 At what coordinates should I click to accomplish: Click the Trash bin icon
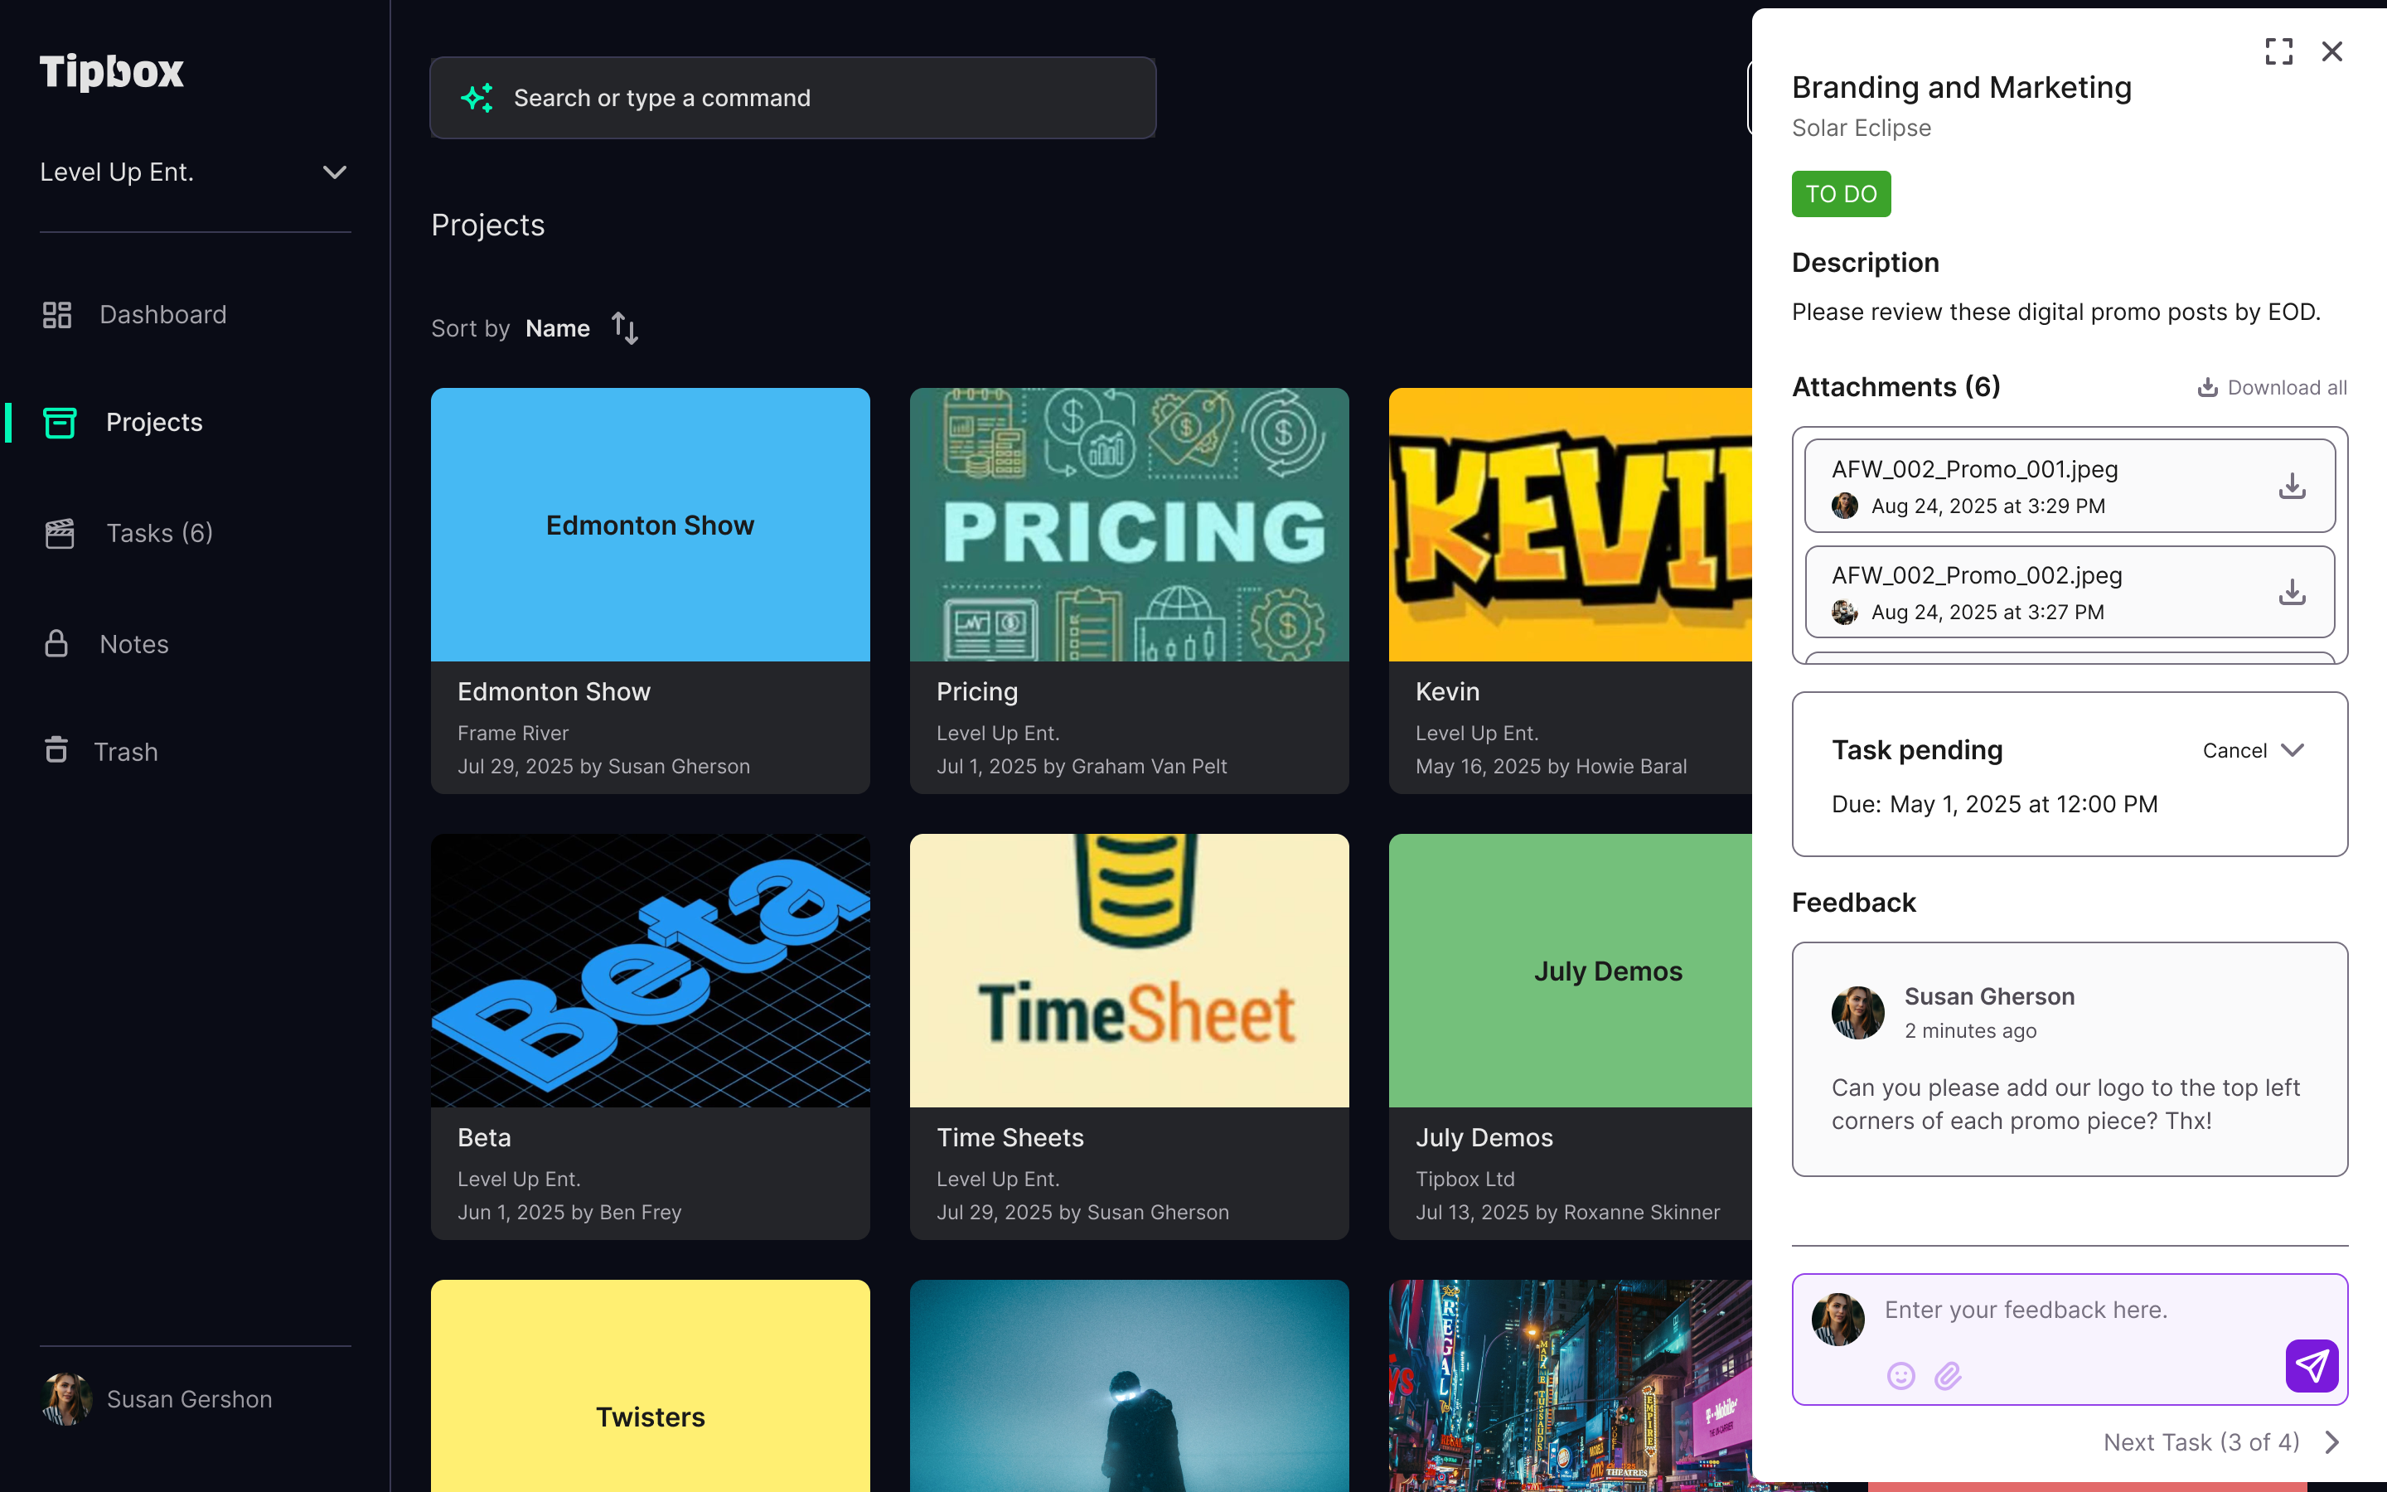[56, 750]
